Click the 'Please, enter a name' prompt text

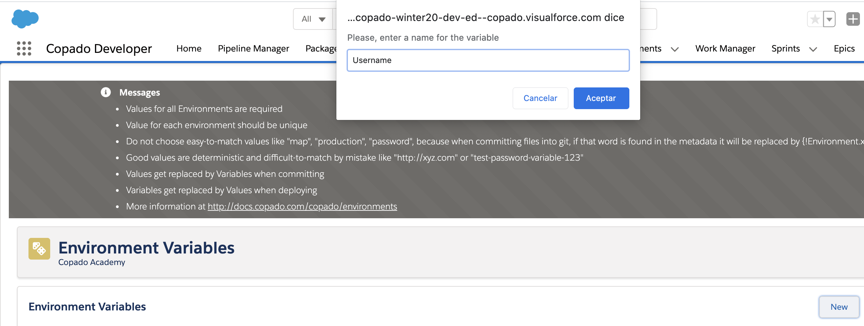pyautogui.click(x=423, y=38)
